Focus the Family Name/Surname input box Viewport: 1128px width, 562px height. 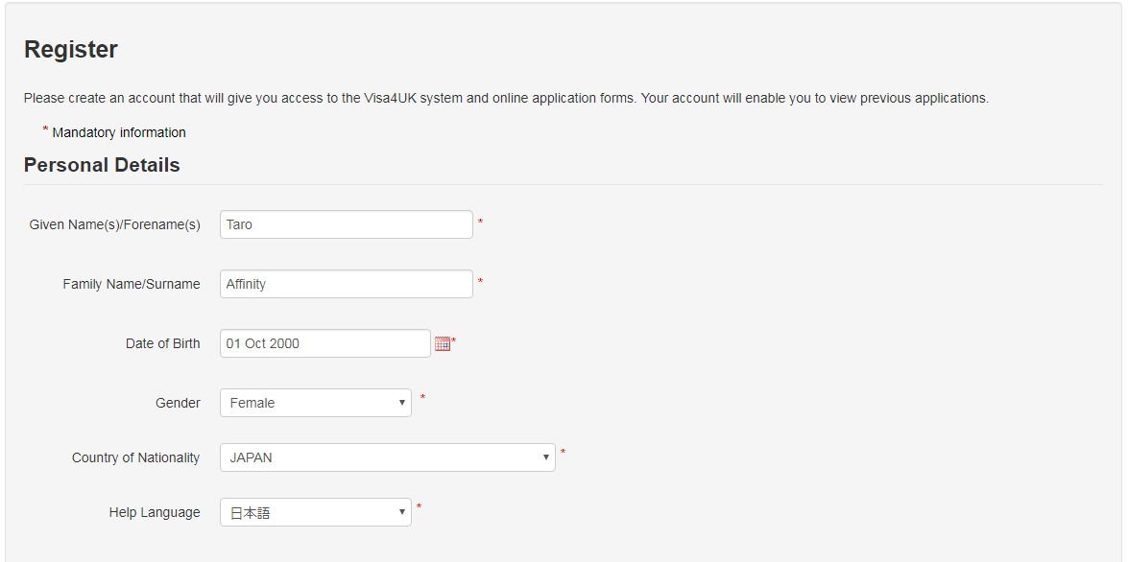(x=346, y=284)
